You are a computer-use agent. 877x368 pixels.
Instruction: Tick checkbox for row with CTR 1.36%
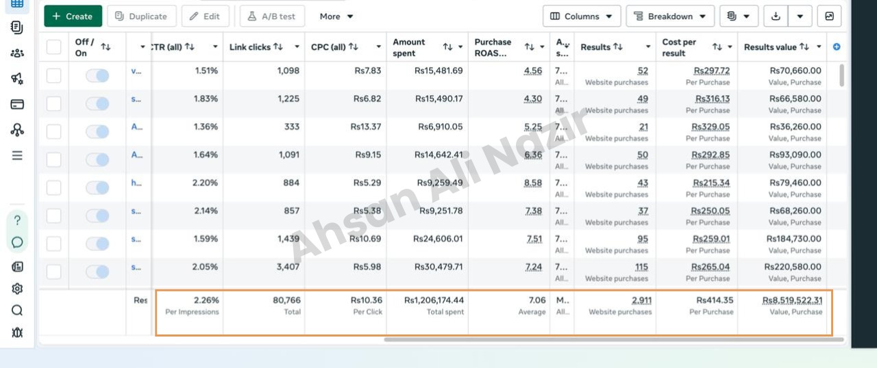click(x=53, y=131)
